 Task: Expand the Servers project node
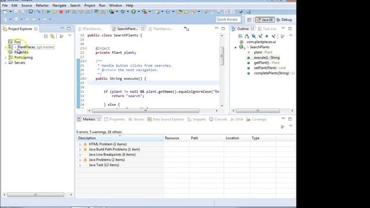click(x=5, y=63)
